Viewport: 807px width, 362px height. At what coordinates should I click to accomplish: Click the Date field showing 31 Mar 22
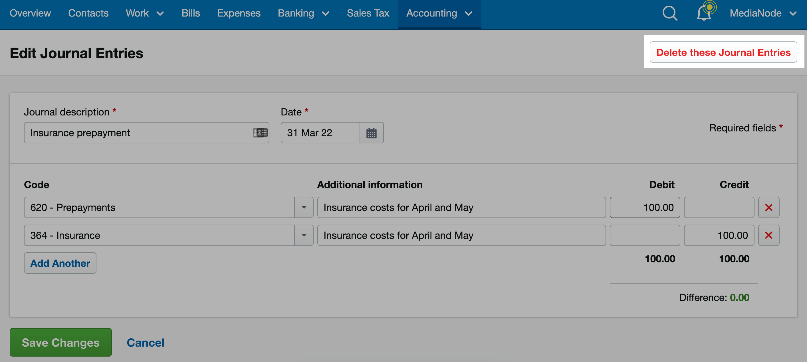(x=320, y=133)
